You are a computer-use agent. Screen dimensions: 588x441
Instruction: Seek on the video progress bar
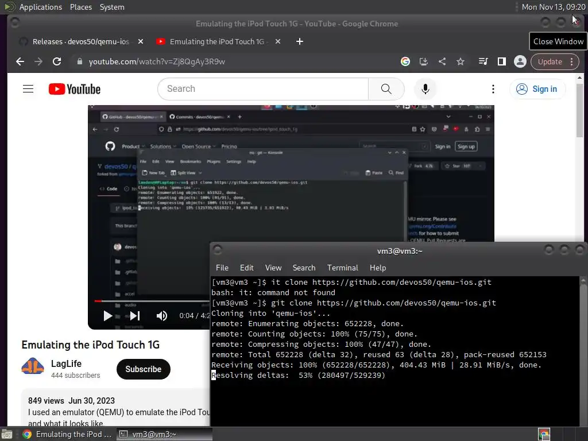152,301
